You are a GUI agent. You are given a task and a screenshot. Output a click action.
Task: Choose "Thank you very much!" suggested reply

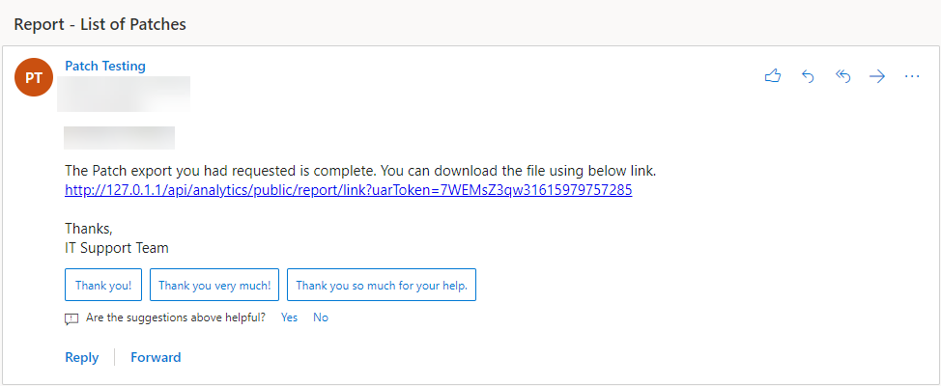click(214, 285)
